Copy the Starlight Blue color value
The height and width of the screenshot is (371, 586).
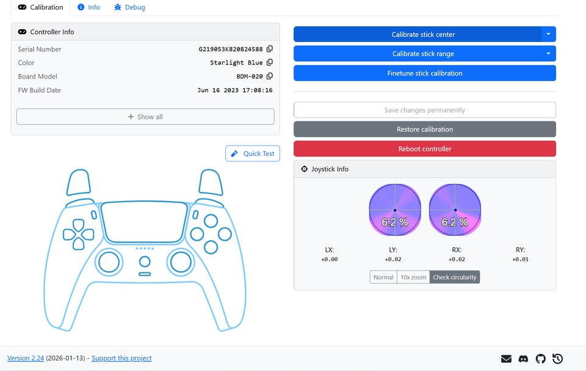[x=269, y=62]
